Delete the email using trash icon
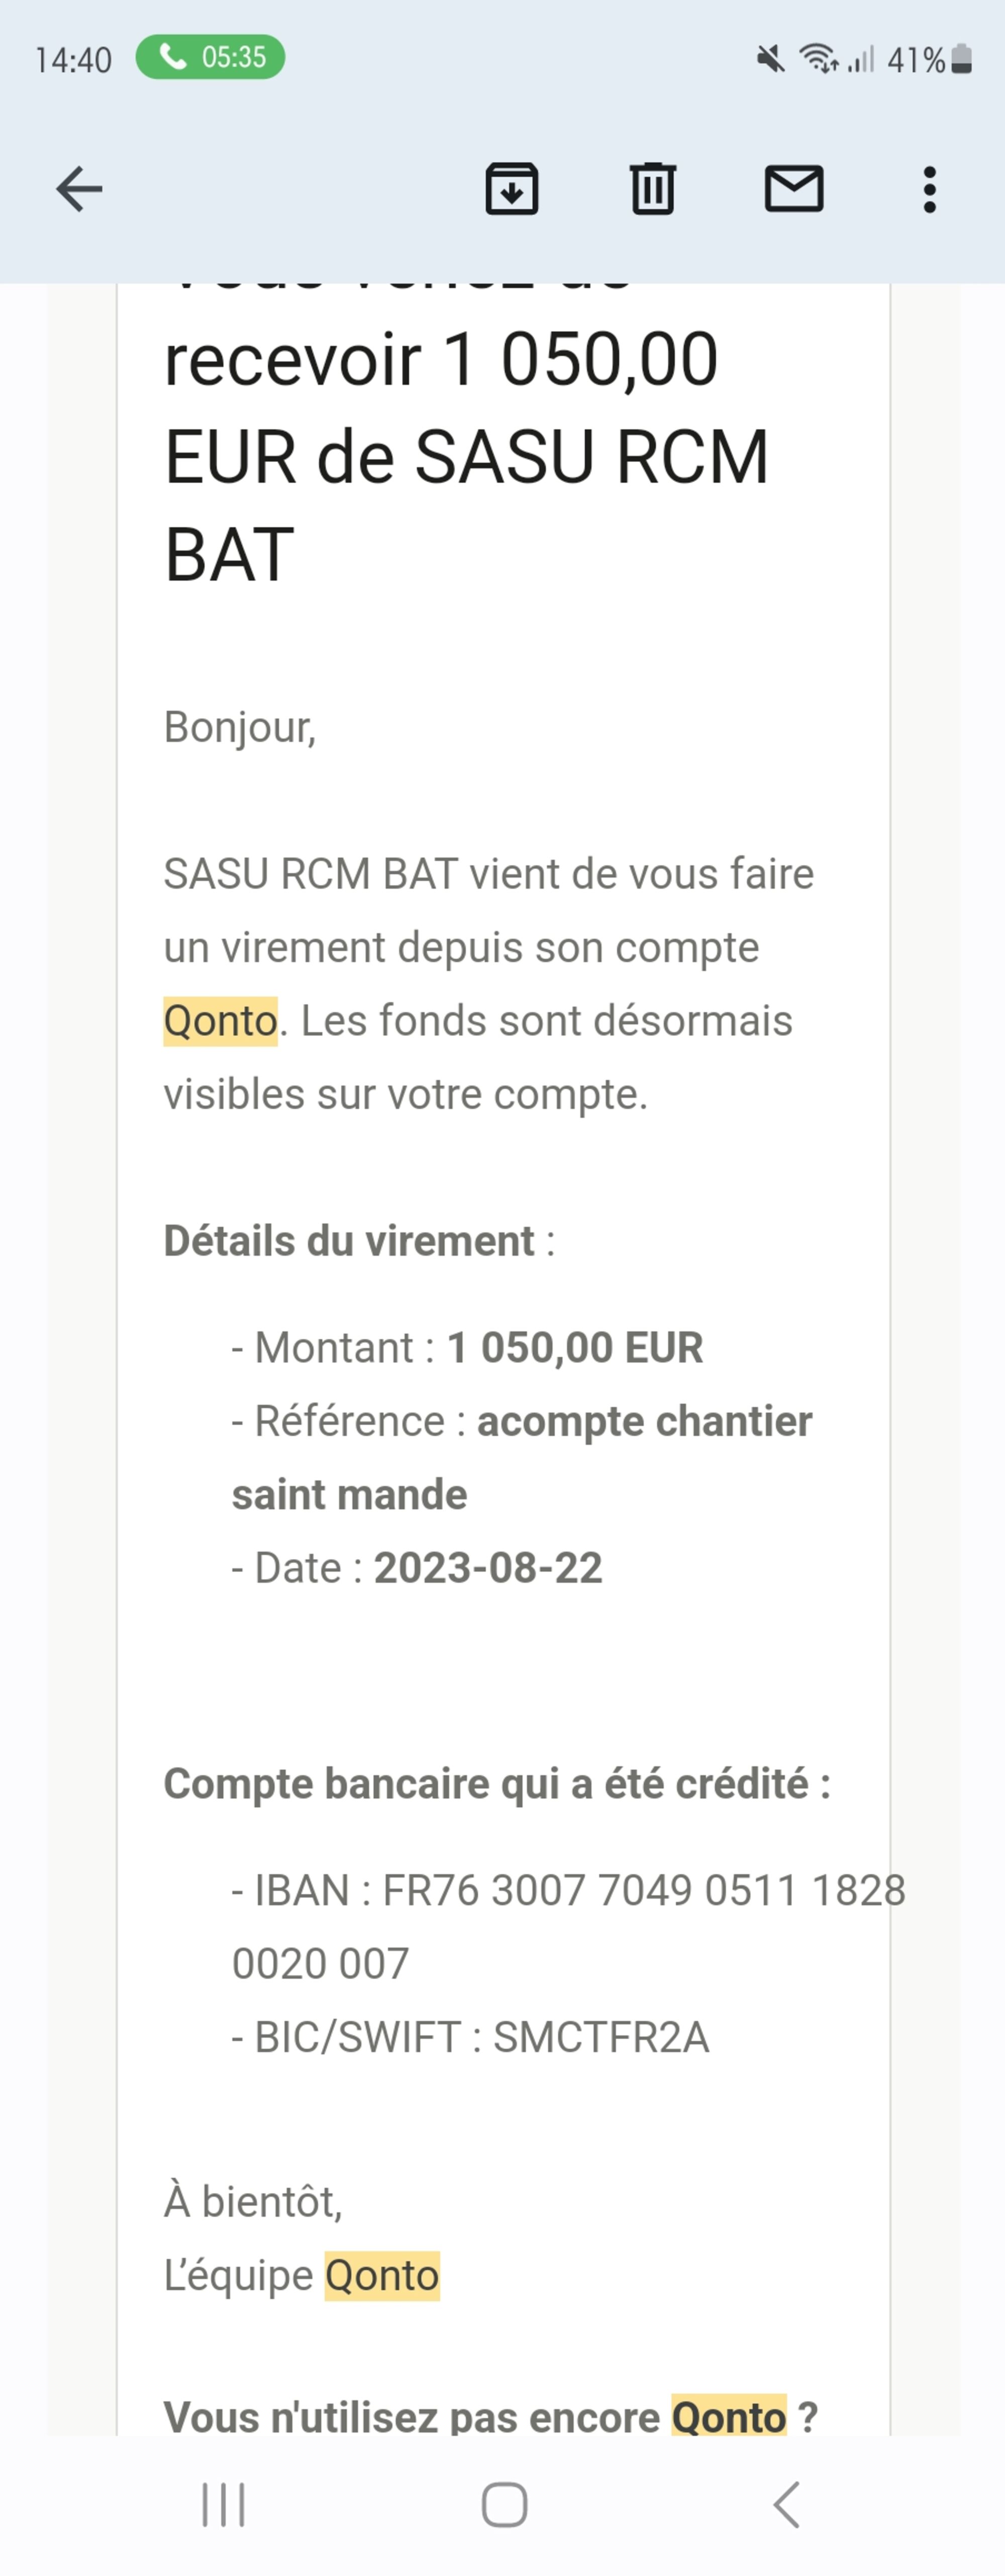The height and width of the screenshot is (2576, 1005). point(653,189)
